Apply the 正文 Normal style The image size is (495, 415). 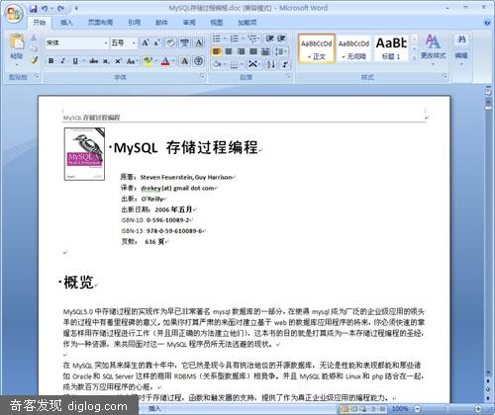[317, 48]
